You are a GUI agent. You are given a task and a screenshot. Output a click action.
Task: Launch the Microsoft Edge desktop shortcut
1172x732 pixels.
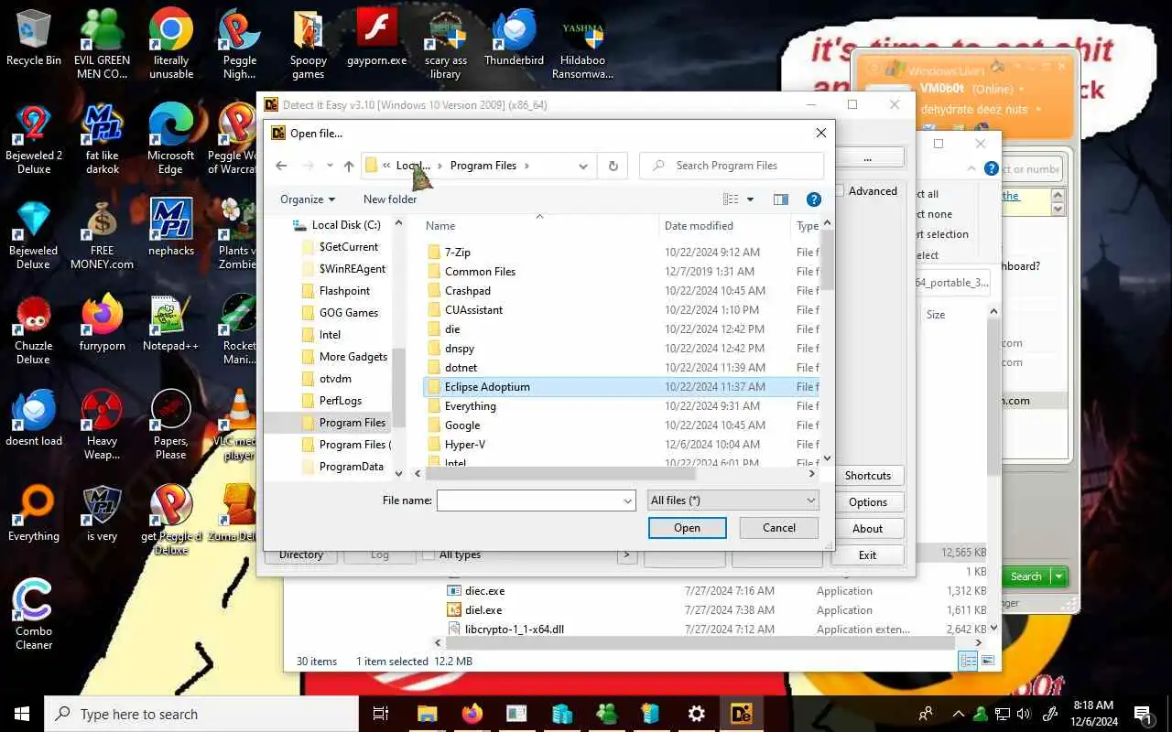coord(171,139)
